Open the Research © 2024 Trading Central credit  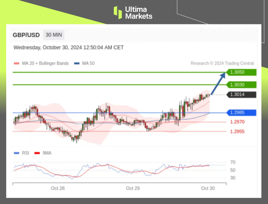click(222, 63)
